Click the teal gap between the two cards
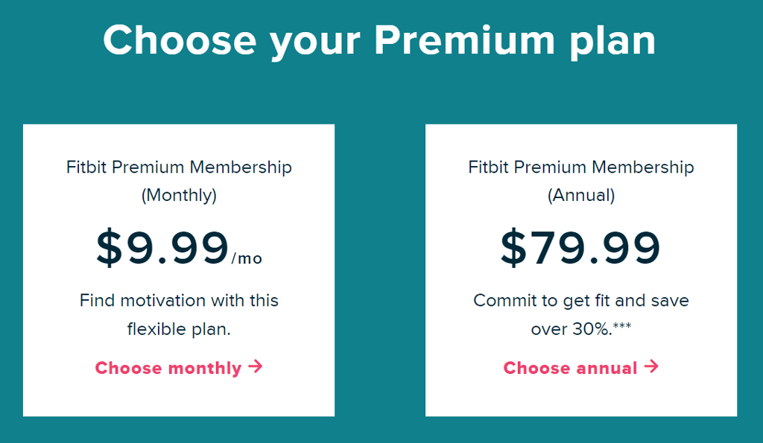Image resolution: width=763 pixels, height=443 pixels. tap(380, 268)
